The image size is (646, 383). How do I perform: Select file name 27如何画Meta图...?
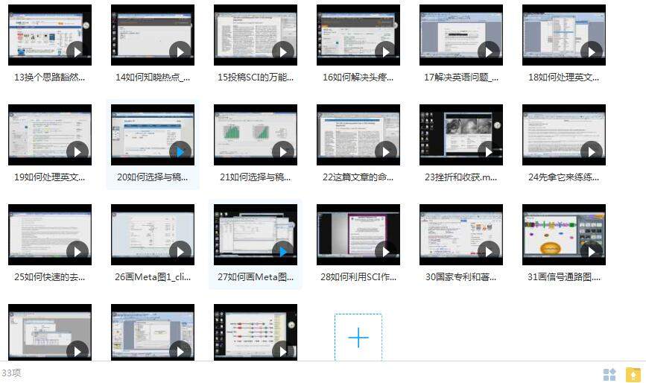(x=256, y=276)
